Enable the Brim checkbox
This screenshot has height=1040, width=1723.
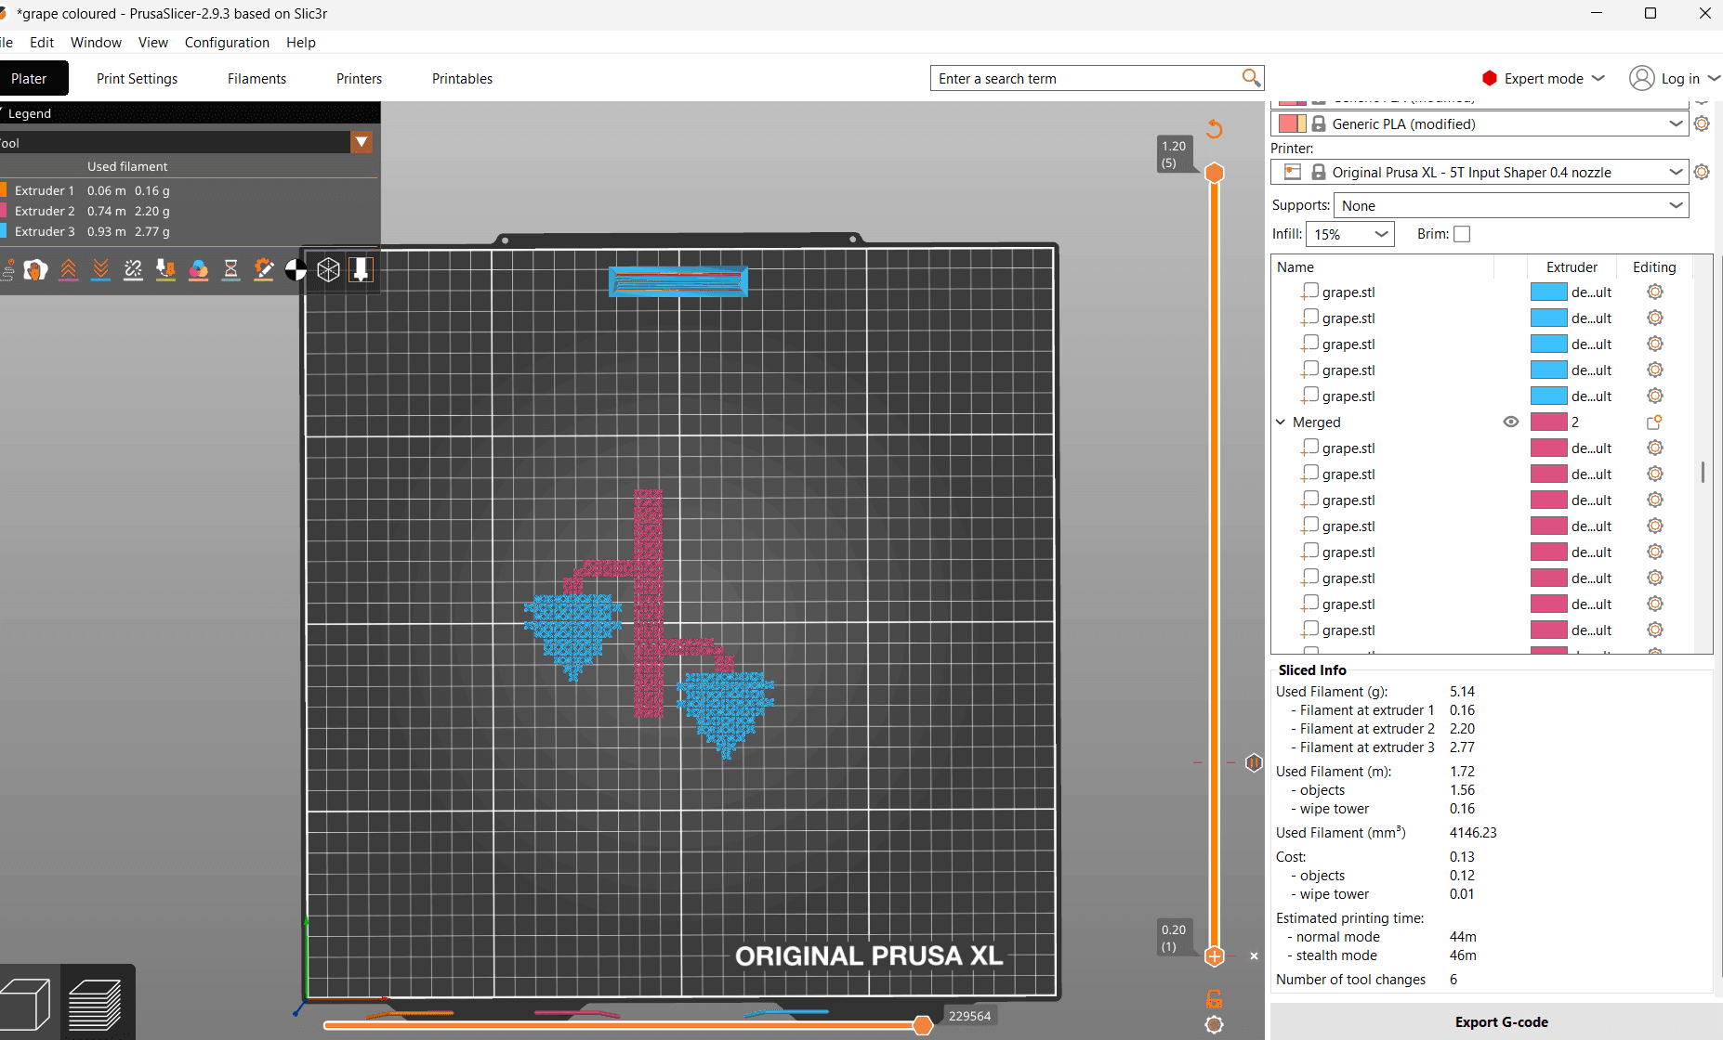(1462, 234)
